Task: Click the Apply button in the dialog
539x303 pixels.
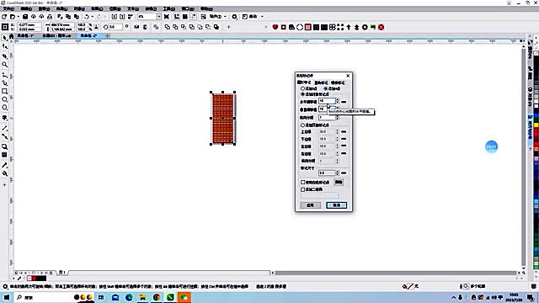Action: click(311, 205)
